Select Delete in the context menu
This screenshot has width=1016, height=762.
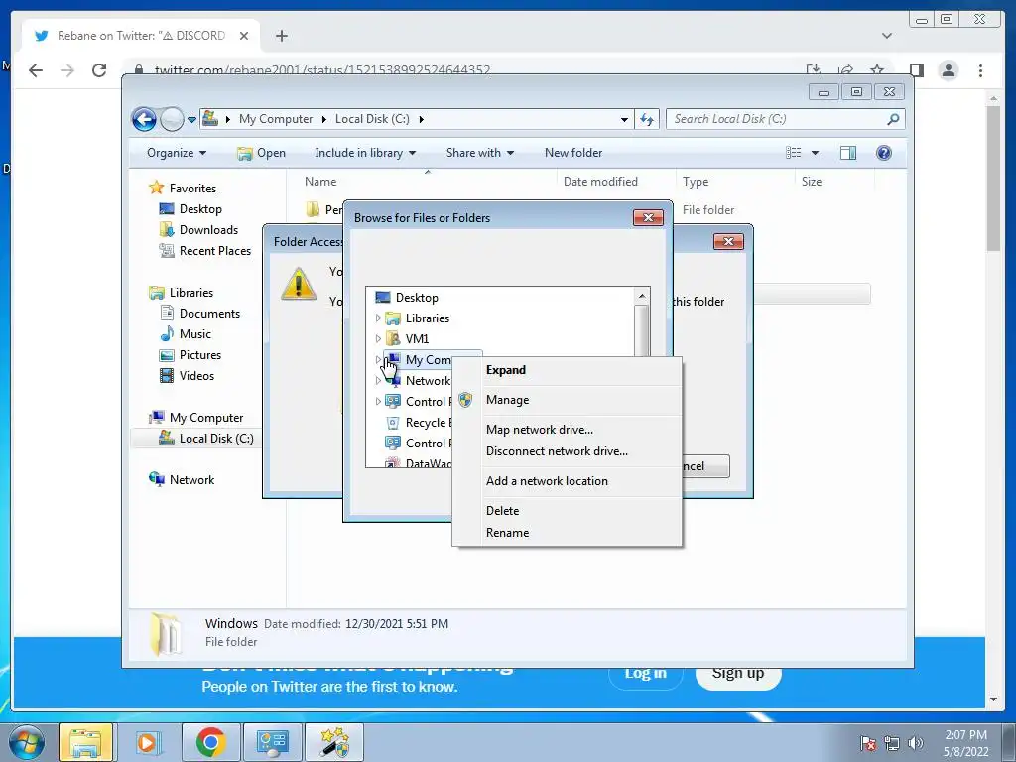(x=502, y=511)
